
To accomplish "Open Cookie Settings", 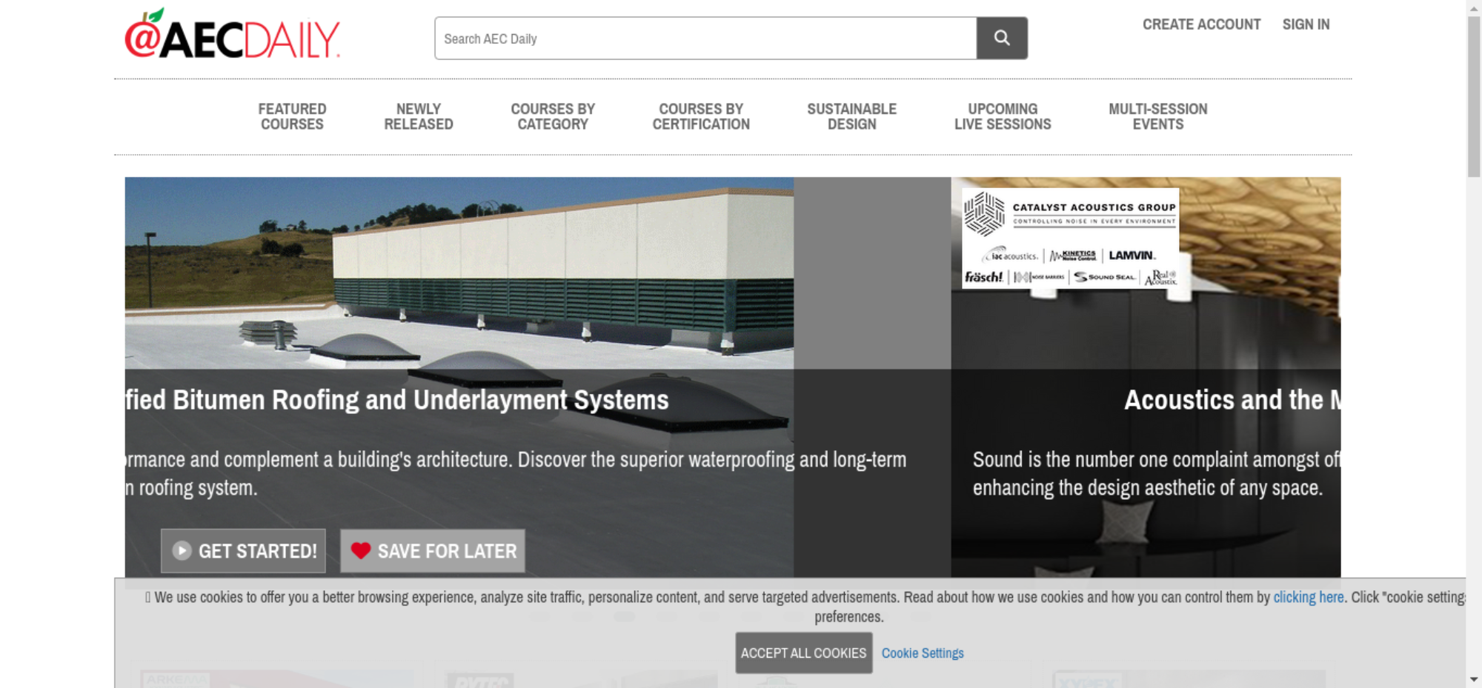I will [923, 653].
